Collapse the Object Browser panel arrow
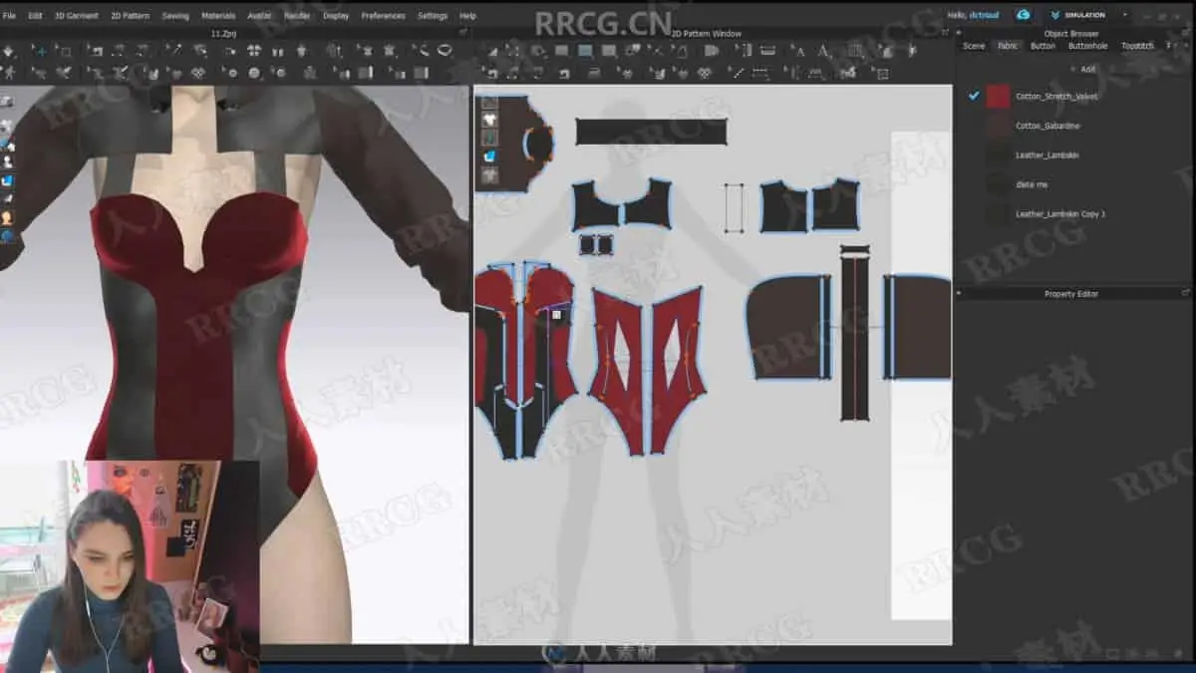 pyautogui.click(x=960, y=33)
